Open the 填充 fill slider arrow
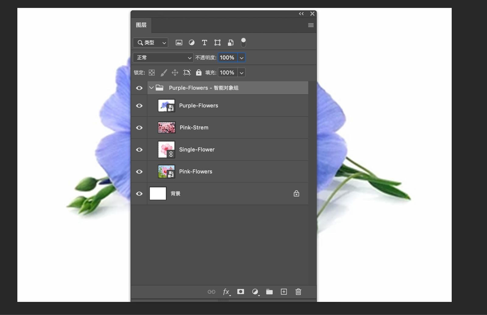The image size is (487, 315). [241, 73]
